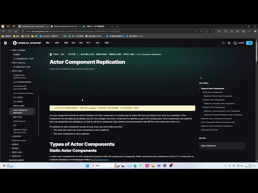The height and width of the screenshot is (193, 258).
Task: Open browser essentials icon
Action: tap(243, 31)
